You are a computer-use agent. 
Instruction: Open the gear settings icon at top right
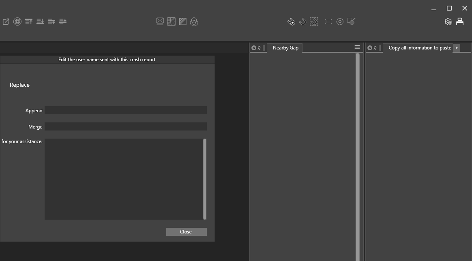tap(448, 22)
